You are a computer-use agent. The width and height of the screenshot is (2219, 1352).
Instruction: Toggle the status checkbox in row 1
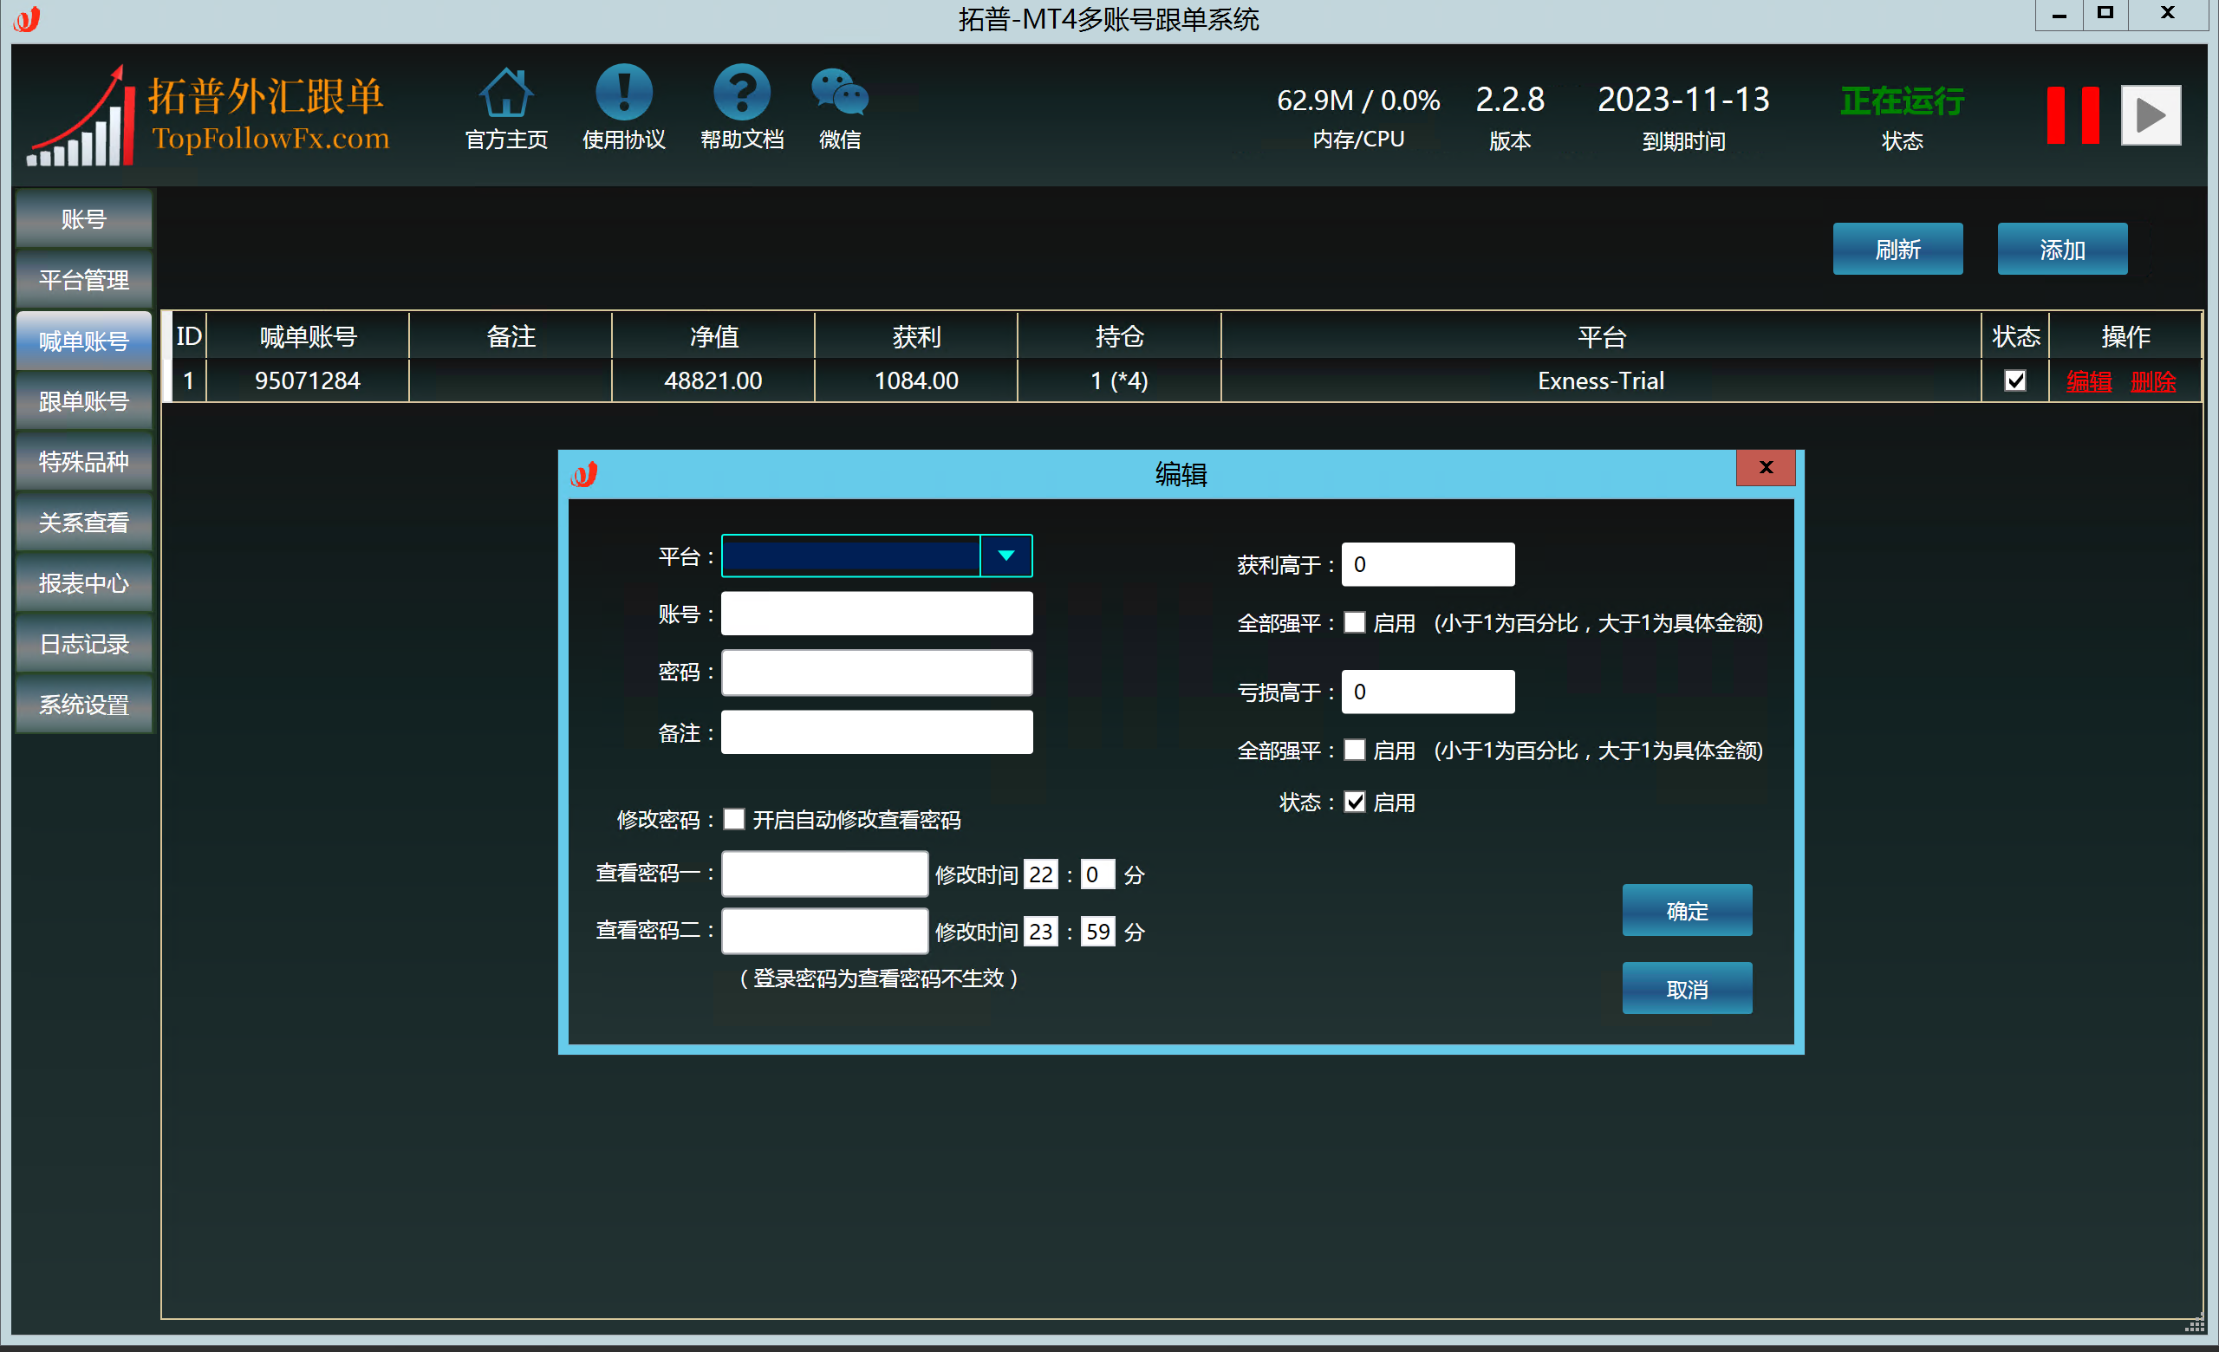coord(2014,380)
